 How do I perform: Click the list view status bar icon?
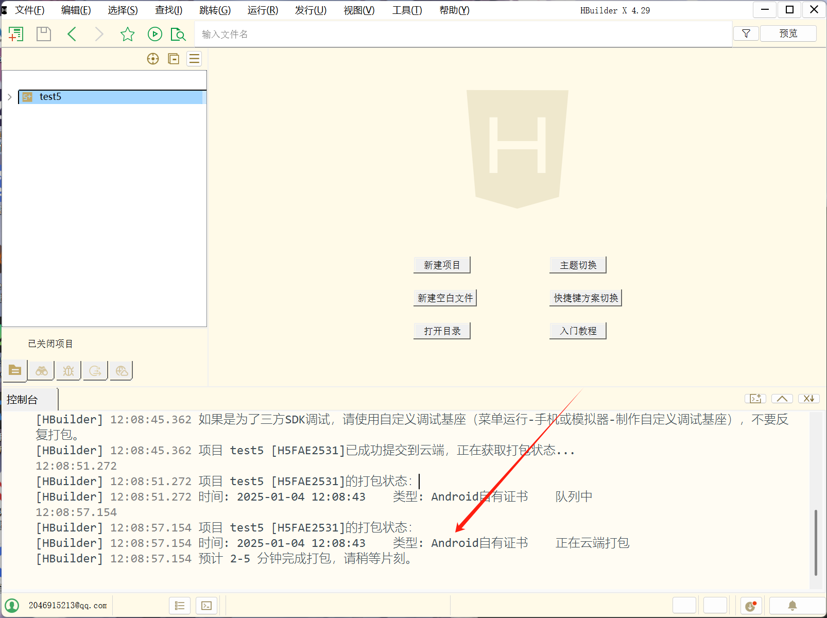(x=180, y=606)
